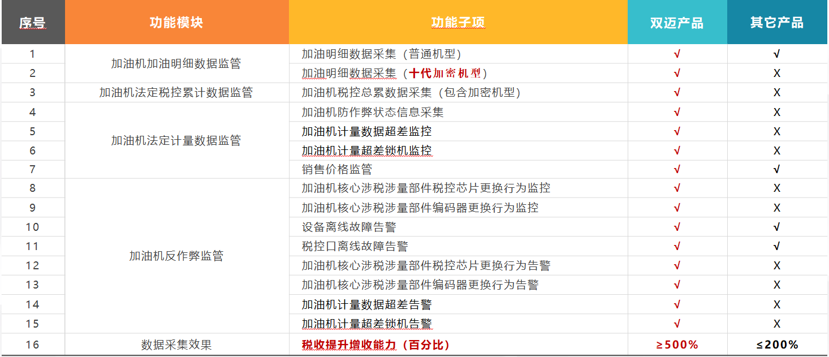Viewport: 829px width, 357px height.
Task: Click 加油机计量数据超差监控
Action: (x=366, y=131)
